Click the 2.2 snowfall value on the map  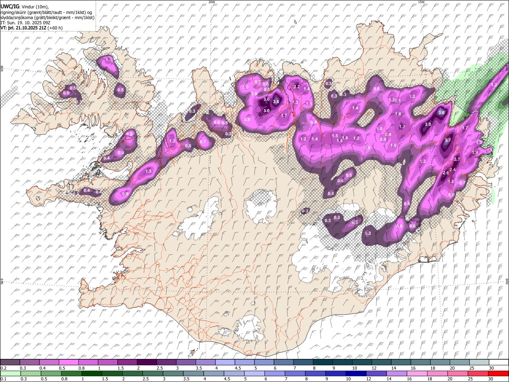(296, 87)
